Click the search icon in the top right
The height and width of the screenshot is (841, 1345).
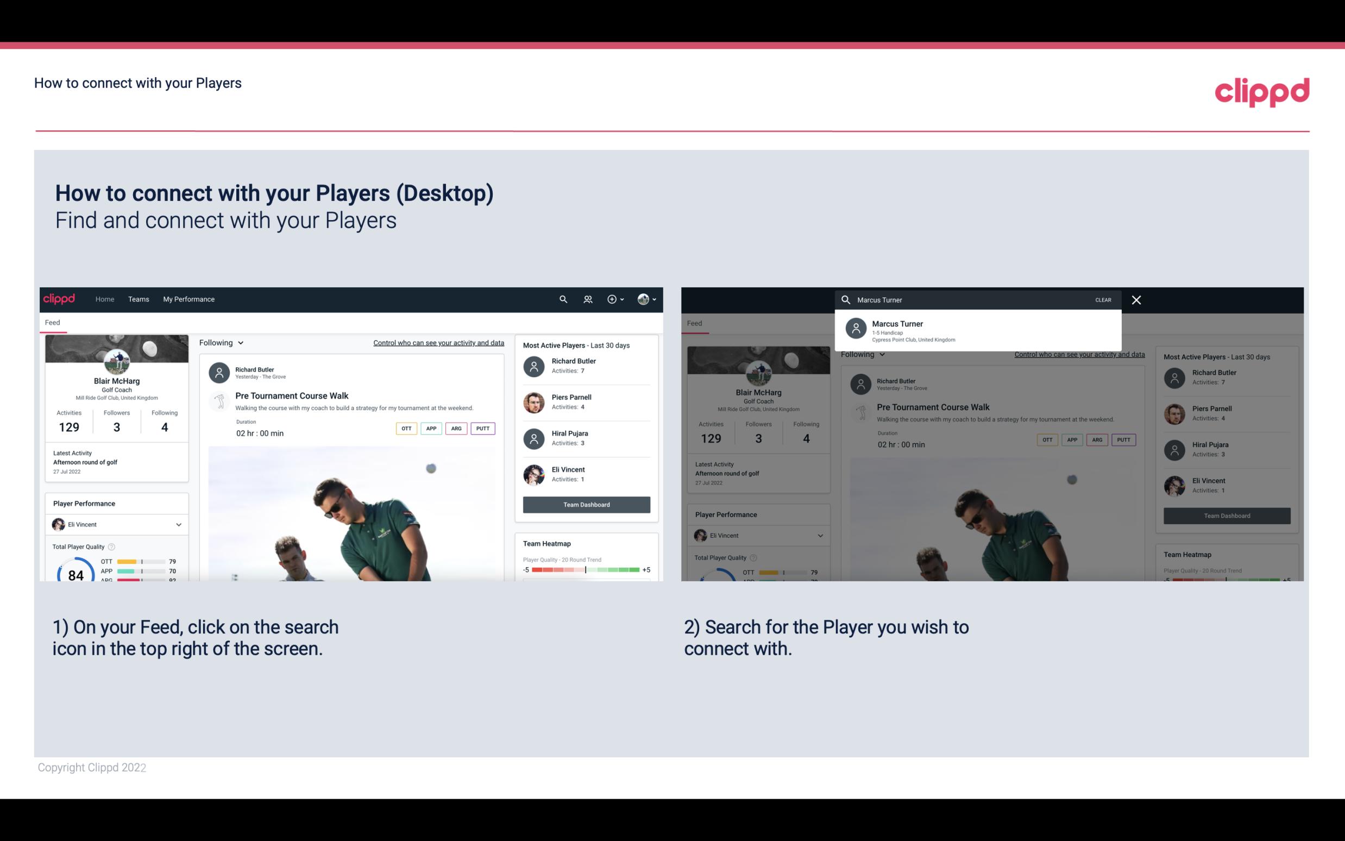coord(562,299)
